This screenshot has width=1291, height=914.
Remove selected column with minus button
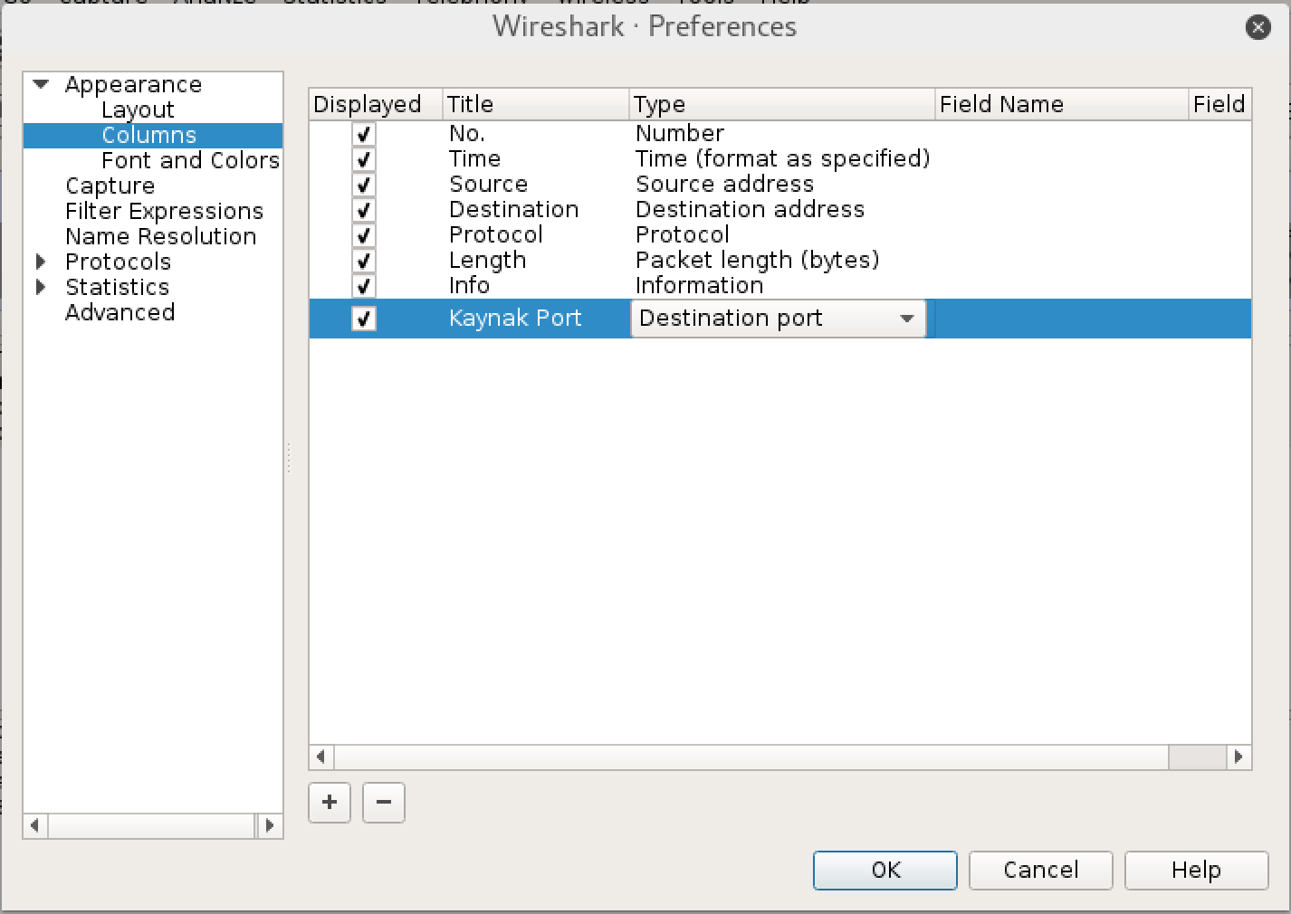pos(384,802)
